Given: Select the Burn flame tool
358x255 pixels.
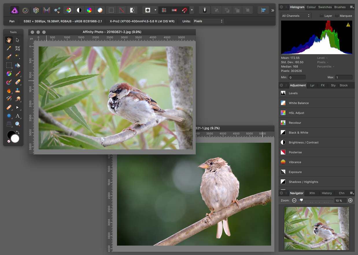Looking at the screenshot, I should click(9, 90).
